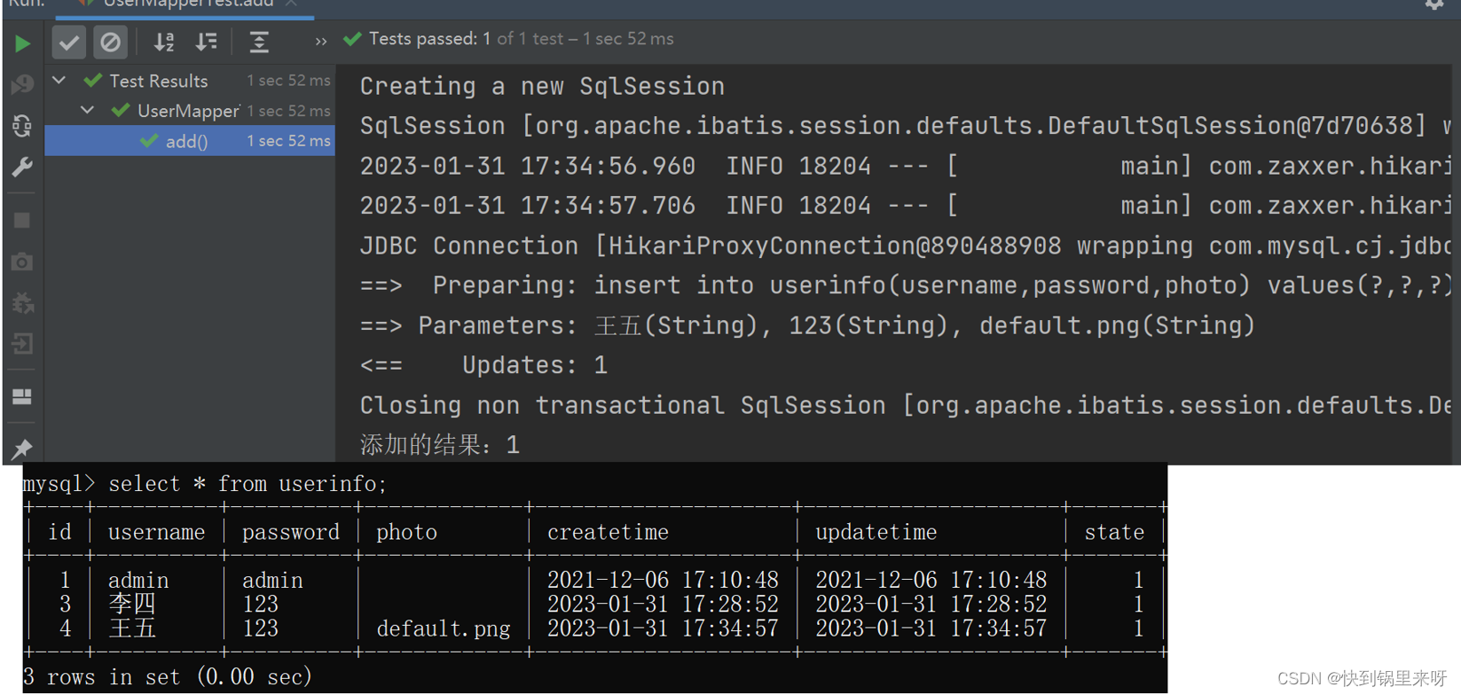Click the coverage gear icon in sidebar
1461x695 pixels.
22,303
